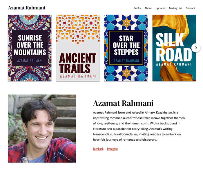Select Mailing List in the navigation
203x174 pixels.
coord(175,8)
